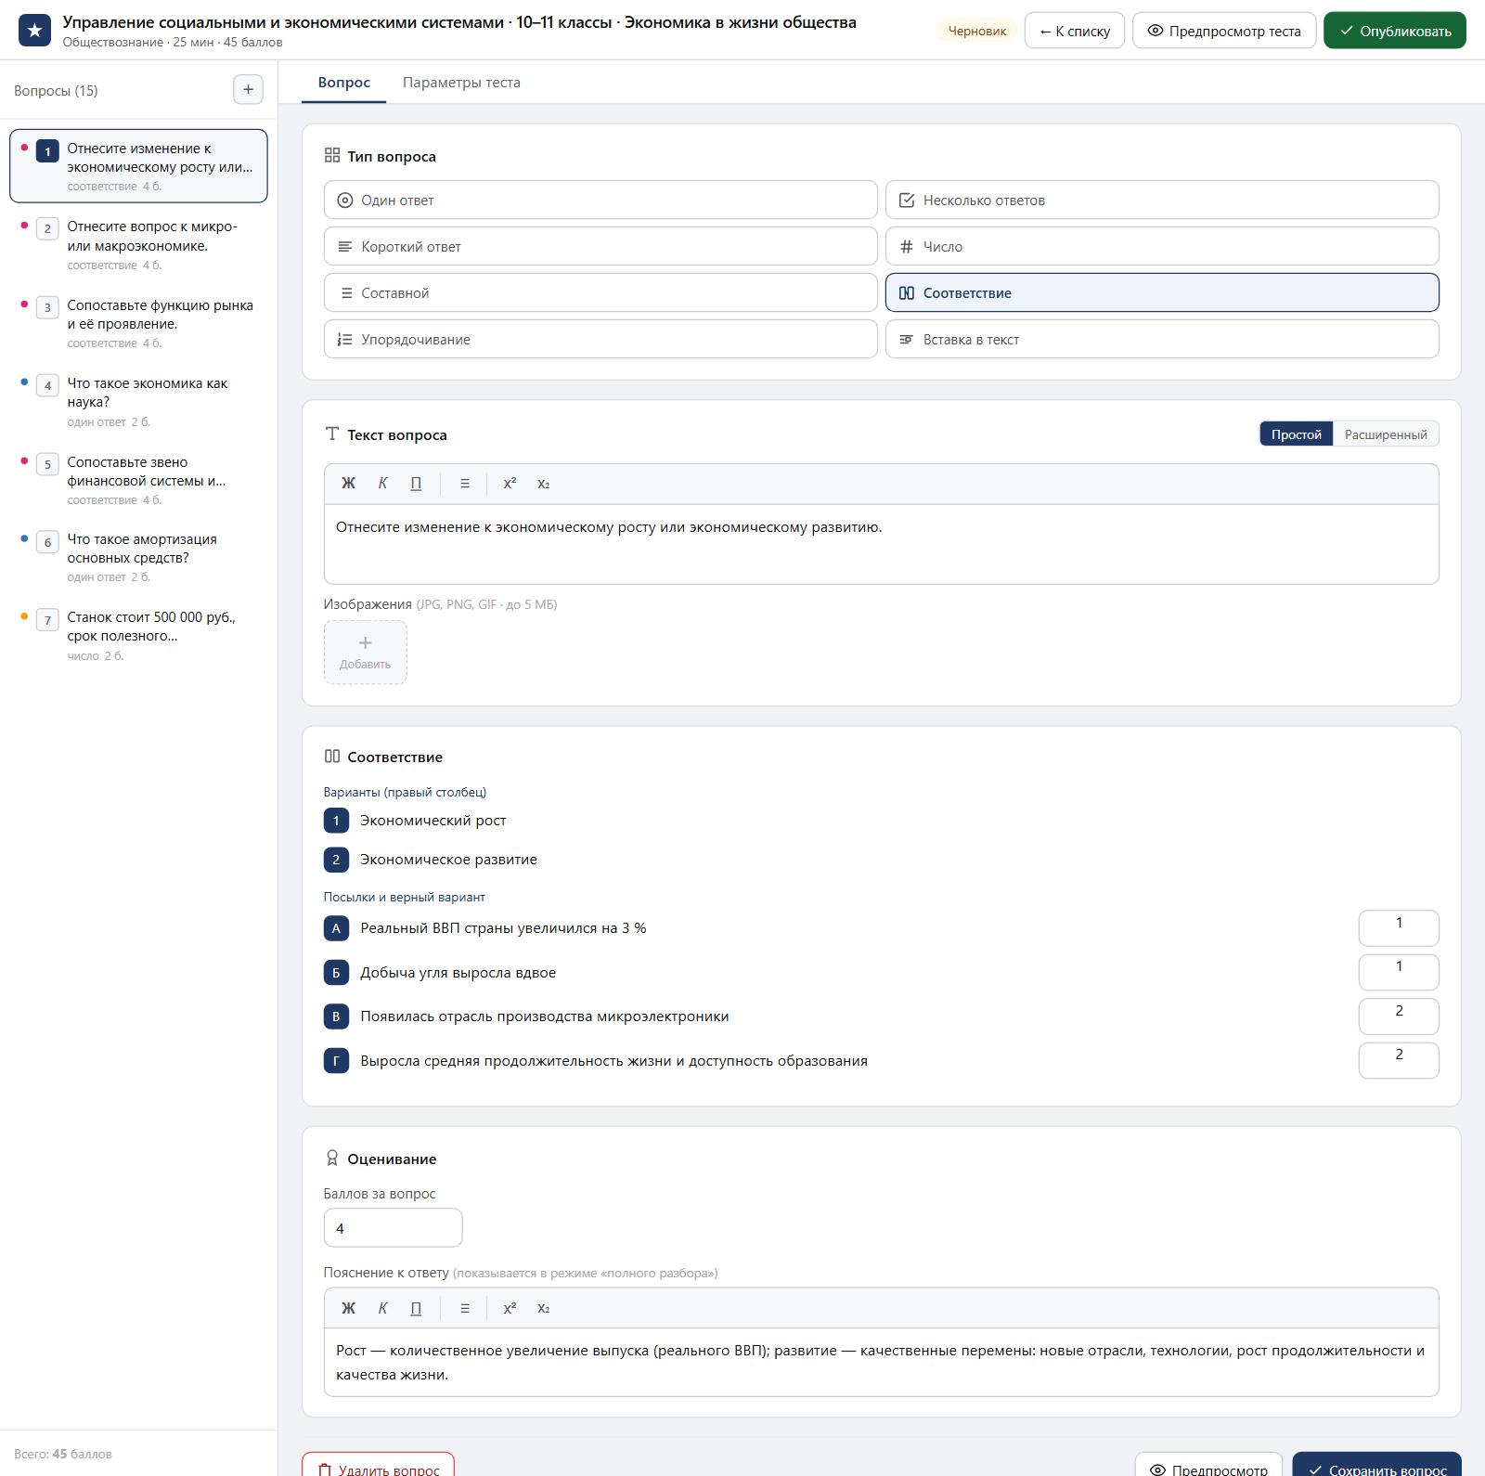The width and height of the screenshot is (1485, 1476).
Task: Select question type Один ответ
Action: 600,200
